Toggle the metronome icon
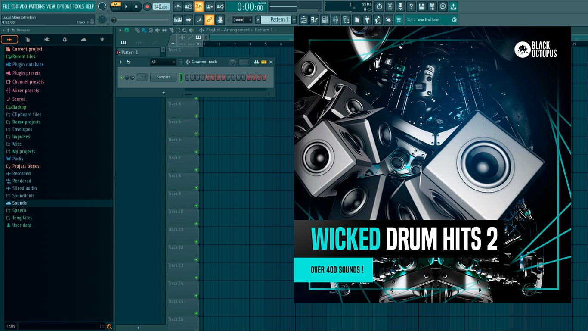The image size is (588, 331). [x=178, y=6]
